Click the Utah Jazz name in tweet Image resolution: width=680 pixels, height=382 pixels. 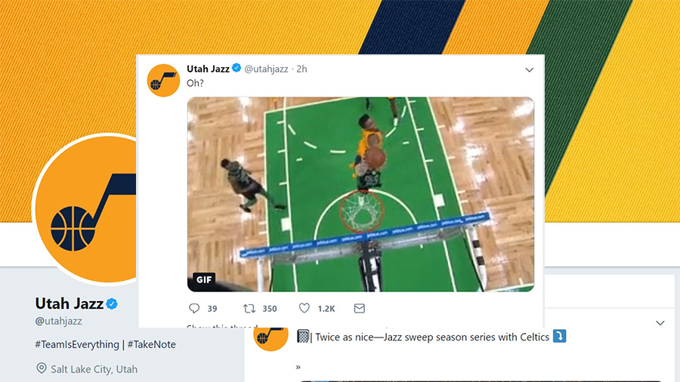[x=208, y=69]
